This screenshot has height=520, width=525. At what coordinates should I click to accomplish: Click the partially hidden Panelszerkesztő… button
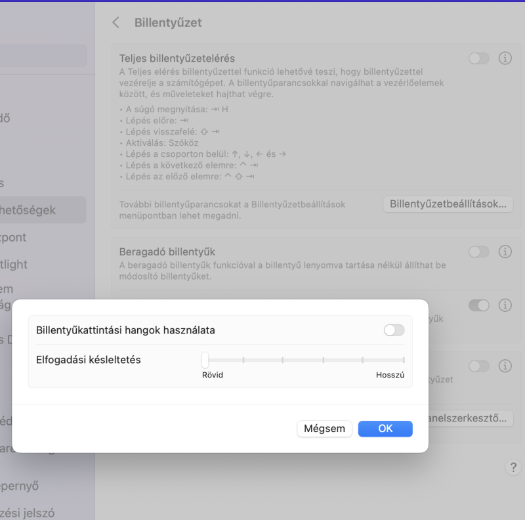(469, 418)
